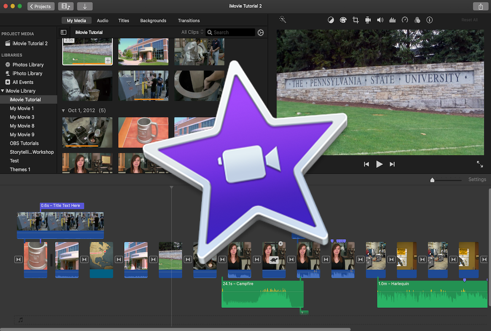Click the media browser Search field
The width and height of the screenshot is (491, 331).
click(230, 32)
